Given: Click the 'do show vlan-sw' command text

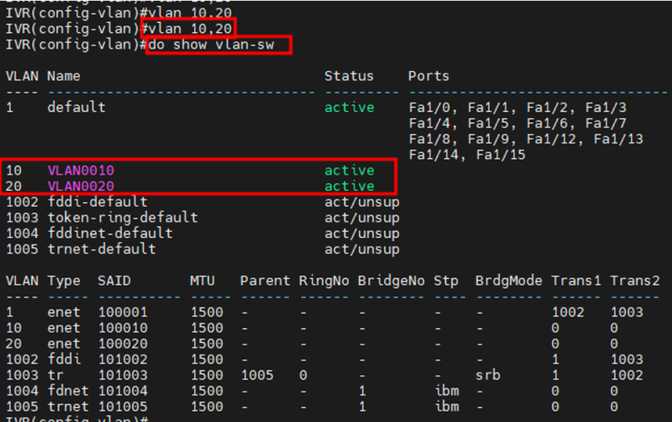Looking at the screenshot, I should (211, 44).
